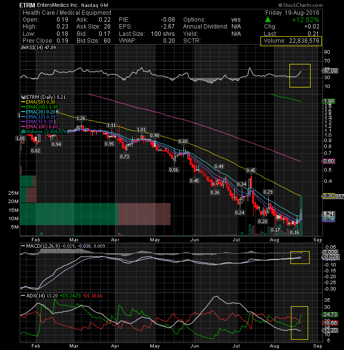Select the EnteroMedics Inc. company name

point(57,5)
